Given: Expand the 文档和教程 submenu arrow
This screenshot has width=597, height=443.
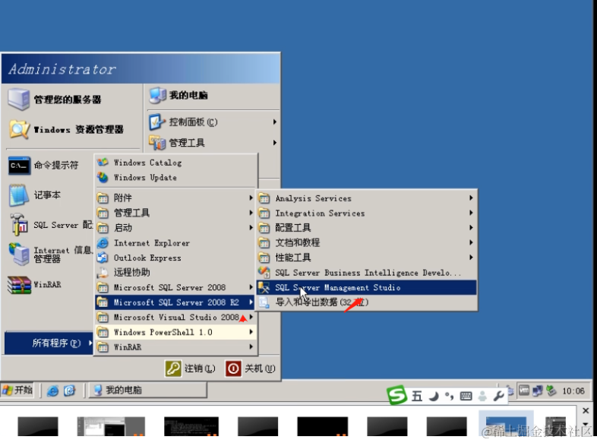Looking at the screenshot, I should click(471, 242).
